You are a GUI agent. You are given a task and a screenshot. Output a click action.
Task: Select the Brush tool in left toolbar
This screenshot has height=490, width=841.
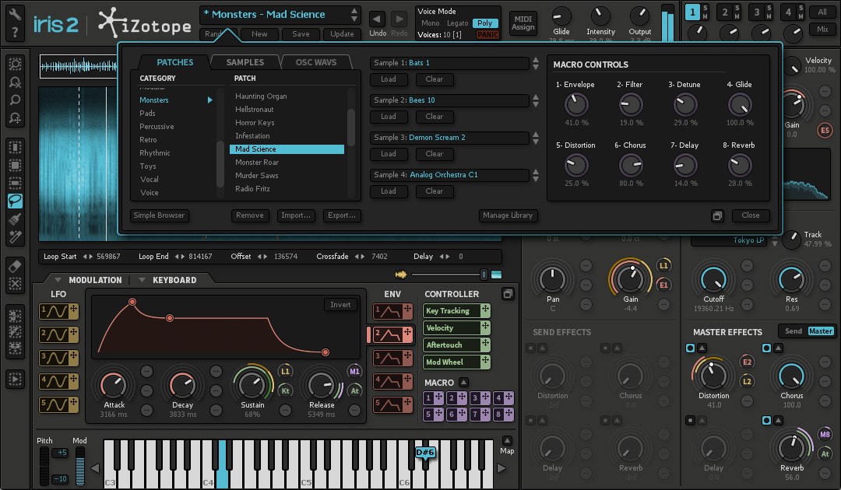click(x=15, y=219)
